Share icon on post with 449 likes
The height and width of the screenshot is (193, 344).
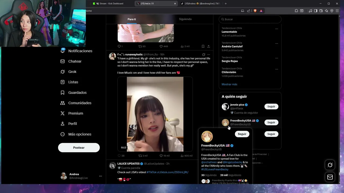(209, 46)
